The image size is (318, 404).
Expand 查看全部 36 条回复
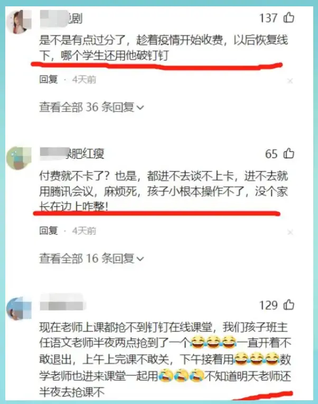pos(91,107)
